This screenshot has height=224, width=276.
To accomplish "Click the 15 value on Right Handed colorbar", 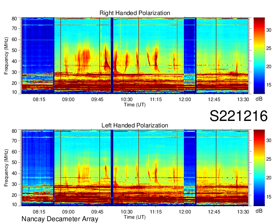I will [x=269, y=85].
